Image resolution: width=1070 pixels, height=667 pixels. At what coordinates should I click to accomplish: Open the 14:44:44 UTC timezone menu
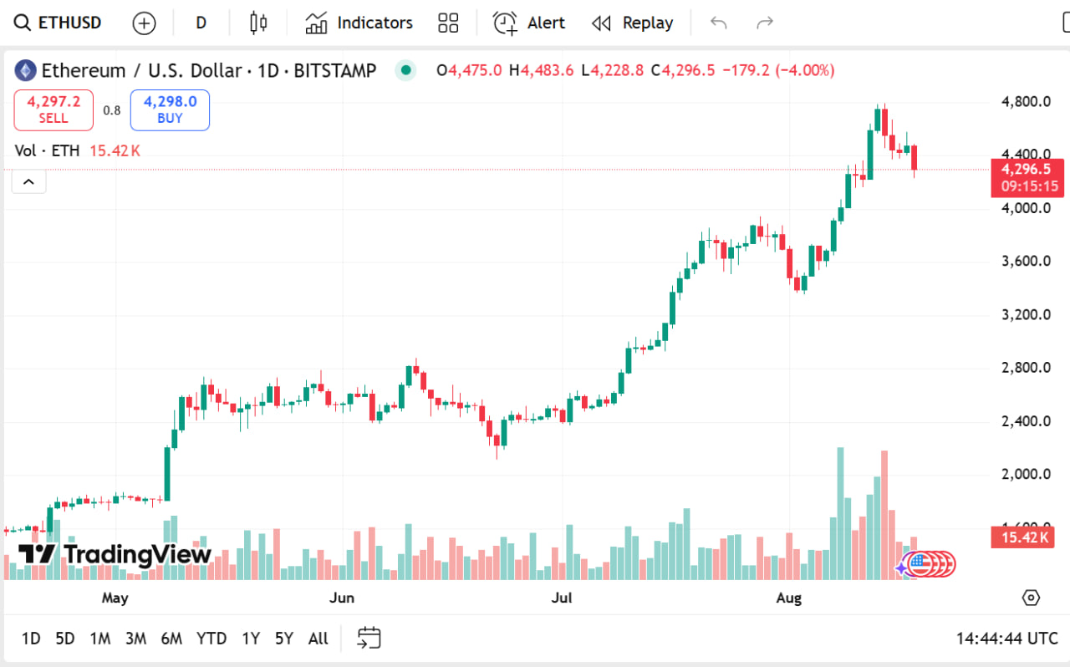coord(1006,639)
